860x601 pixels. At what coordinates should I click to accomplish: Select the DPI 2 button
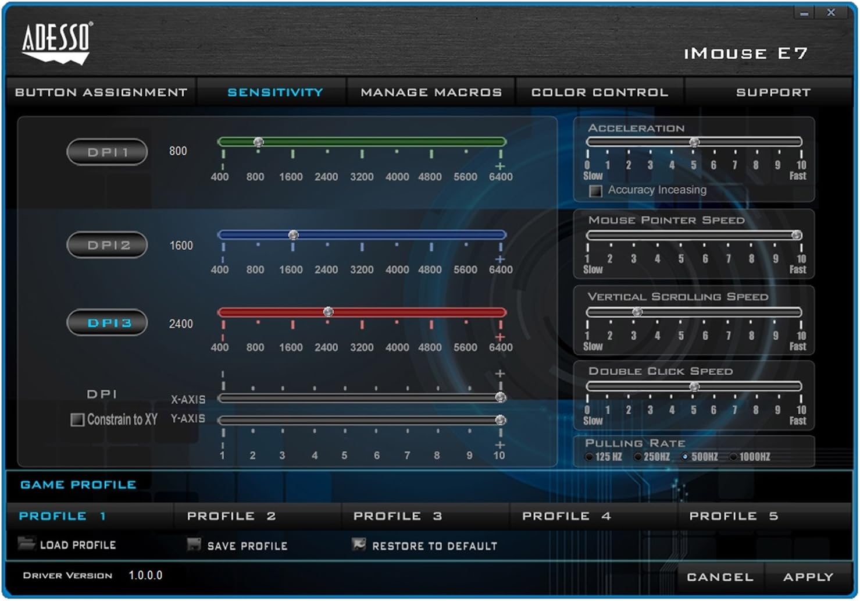(x=108, y=245)
